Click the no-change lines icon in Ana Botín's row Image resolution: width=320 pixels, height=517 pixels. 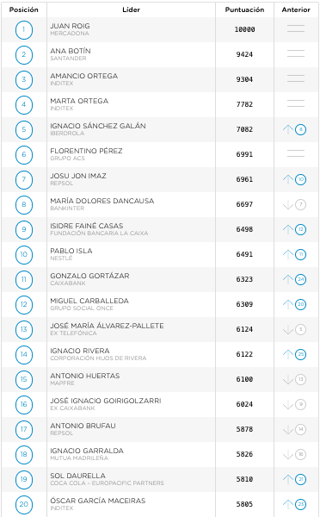(296, 53)
